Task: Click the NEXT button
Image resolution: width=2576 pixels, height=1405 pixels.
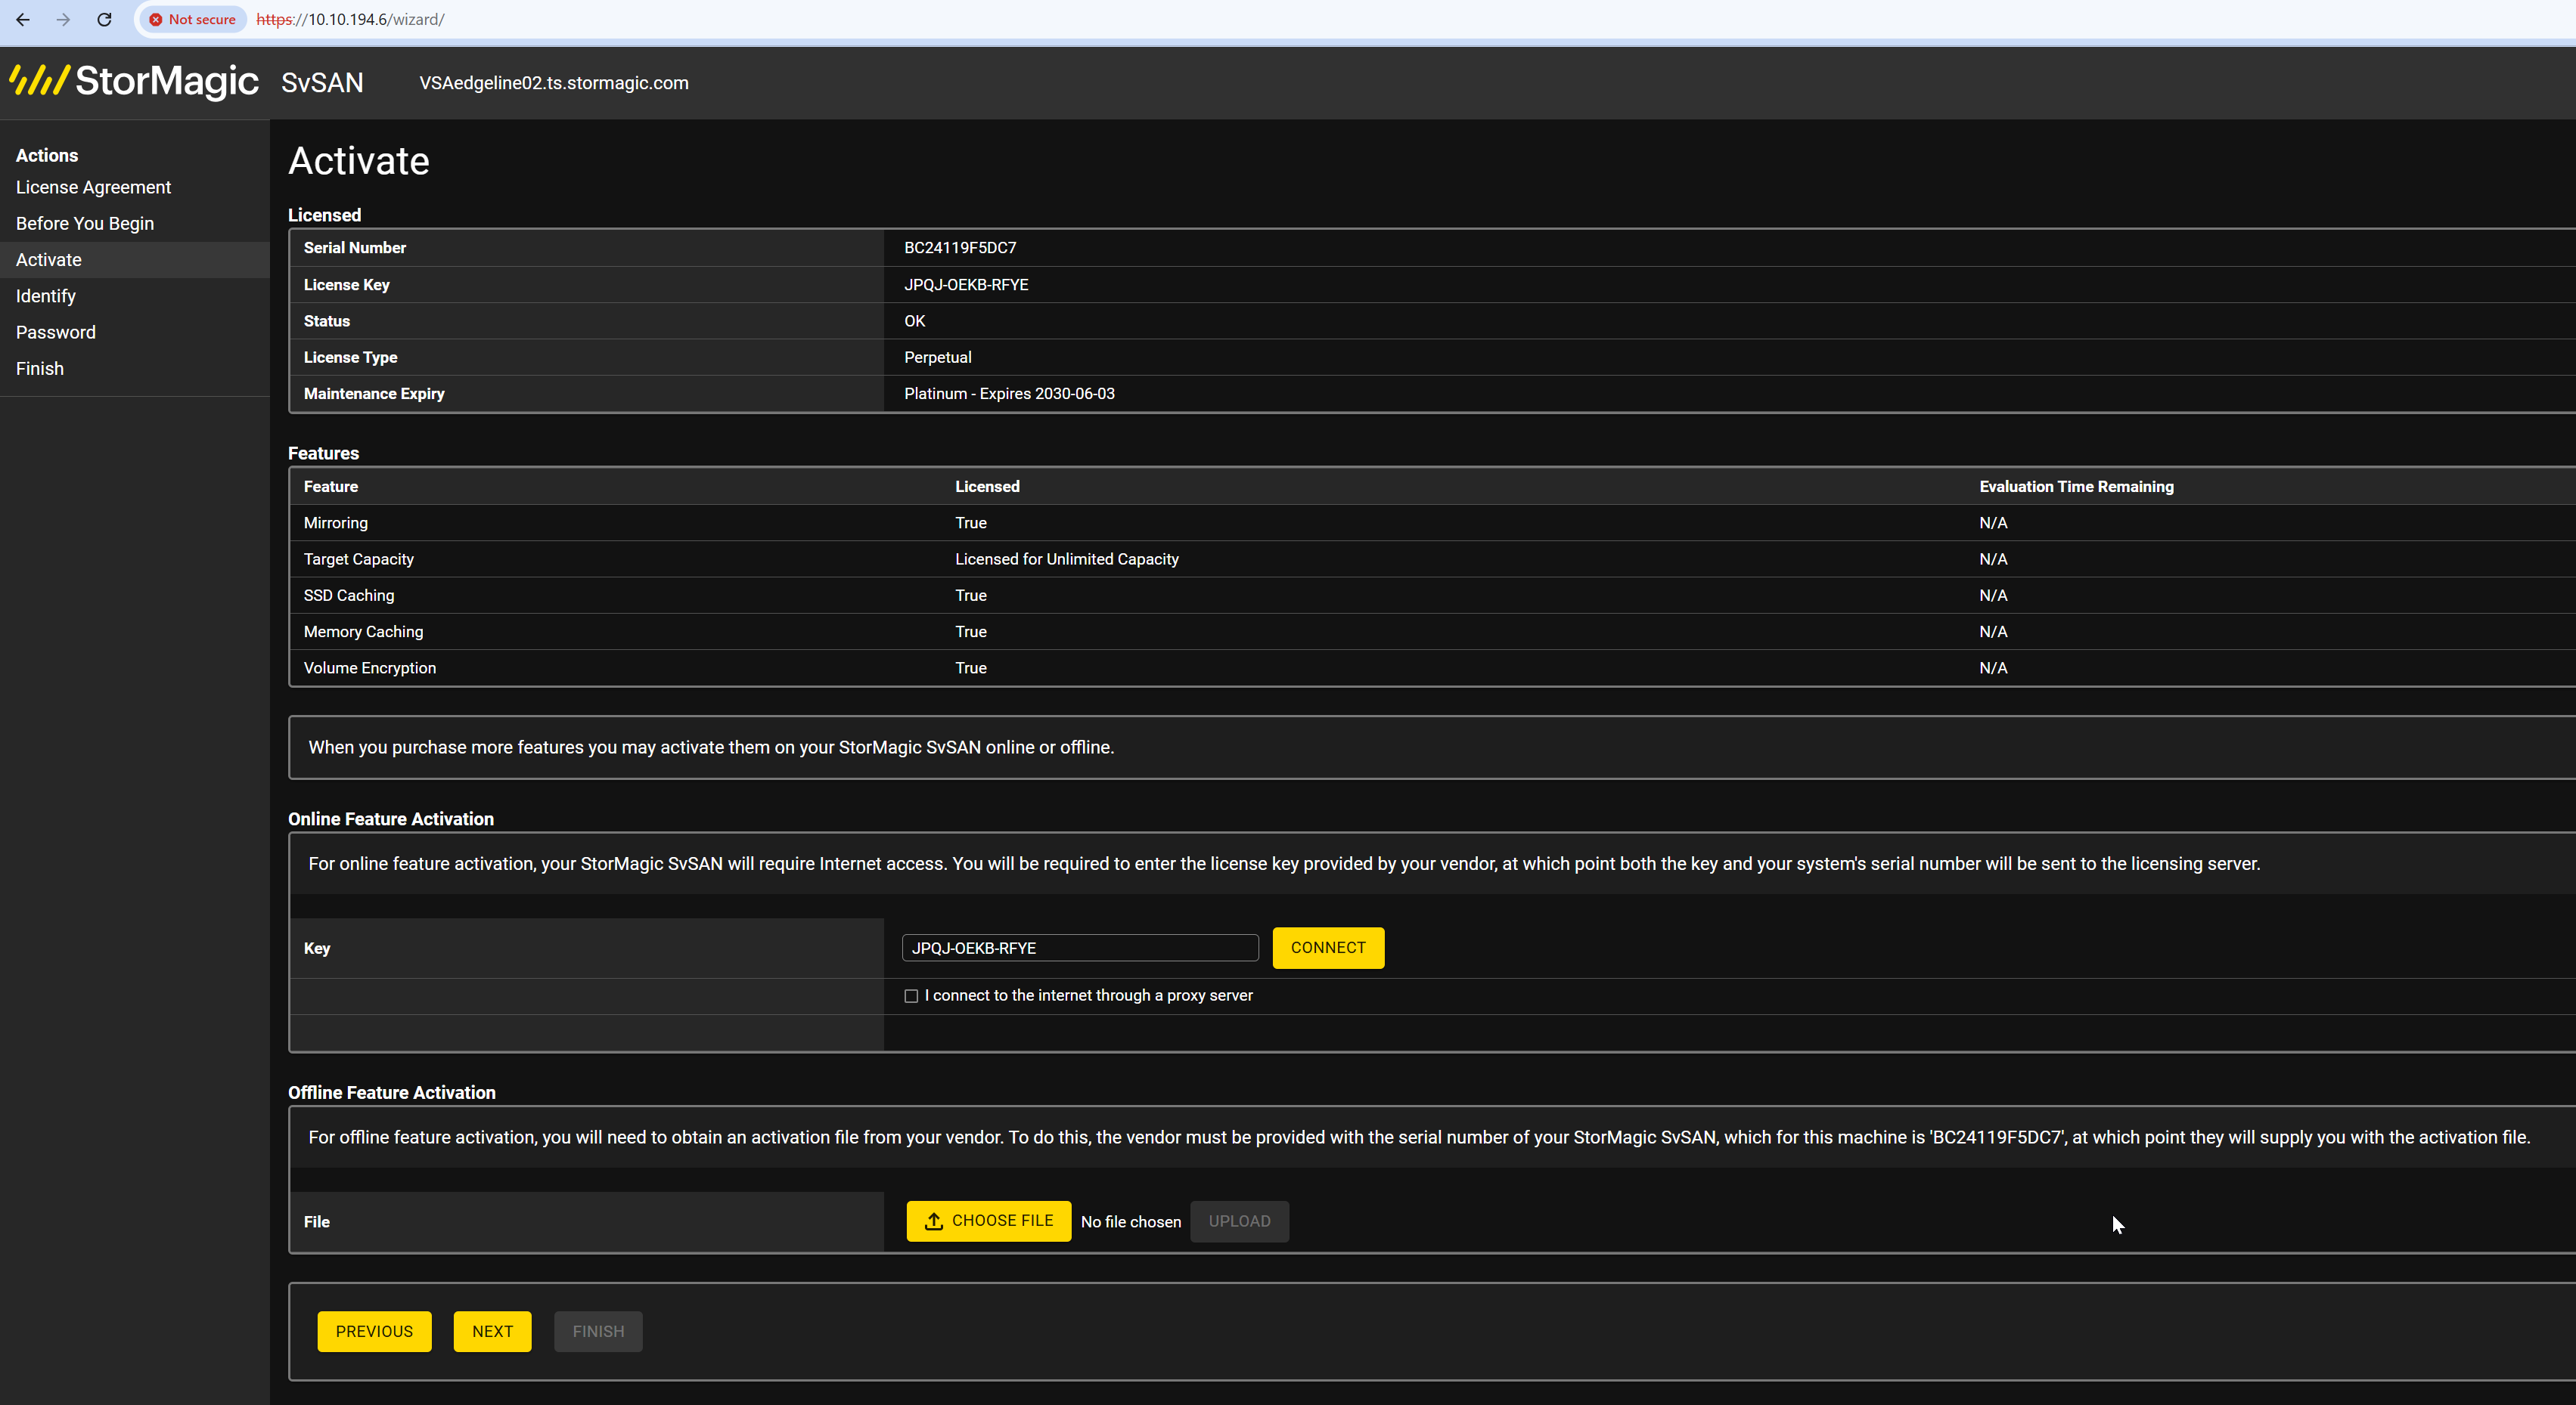Action: coord(492,1332)
